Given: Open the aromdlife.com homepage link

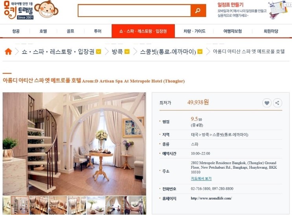Looking at the screenshot, I should 211,198.
